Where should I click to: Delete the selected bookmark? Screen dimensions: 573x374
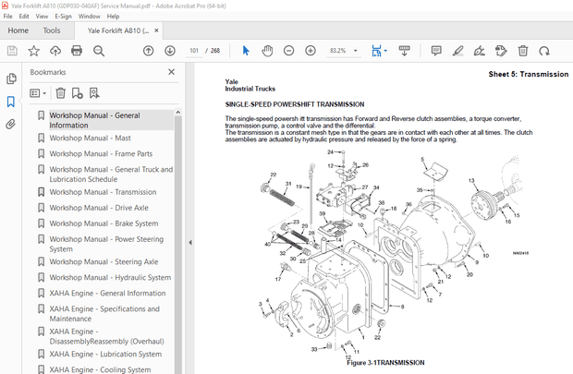click(61, 93)
